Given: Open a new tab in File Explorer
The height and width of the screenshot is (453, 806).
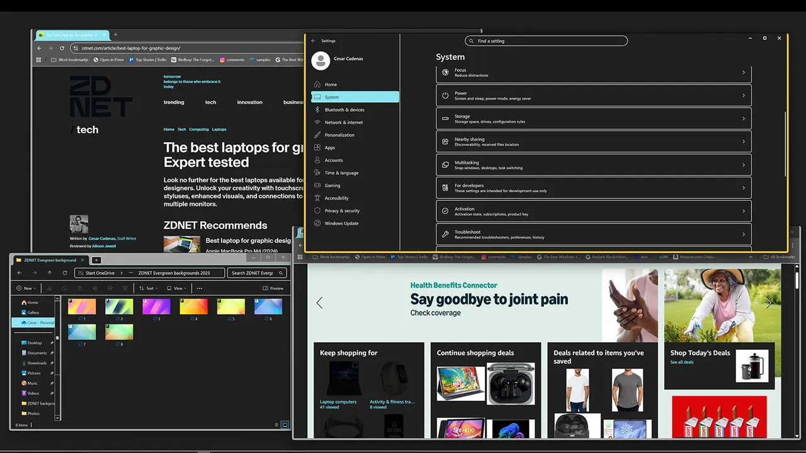Looking at the screenshot, I should pos(96,260).
